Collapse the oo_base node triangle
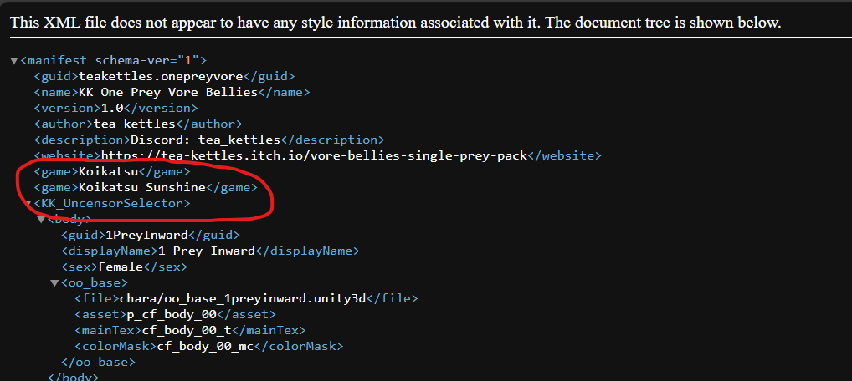852x381 pixels. tap(54, 282)
